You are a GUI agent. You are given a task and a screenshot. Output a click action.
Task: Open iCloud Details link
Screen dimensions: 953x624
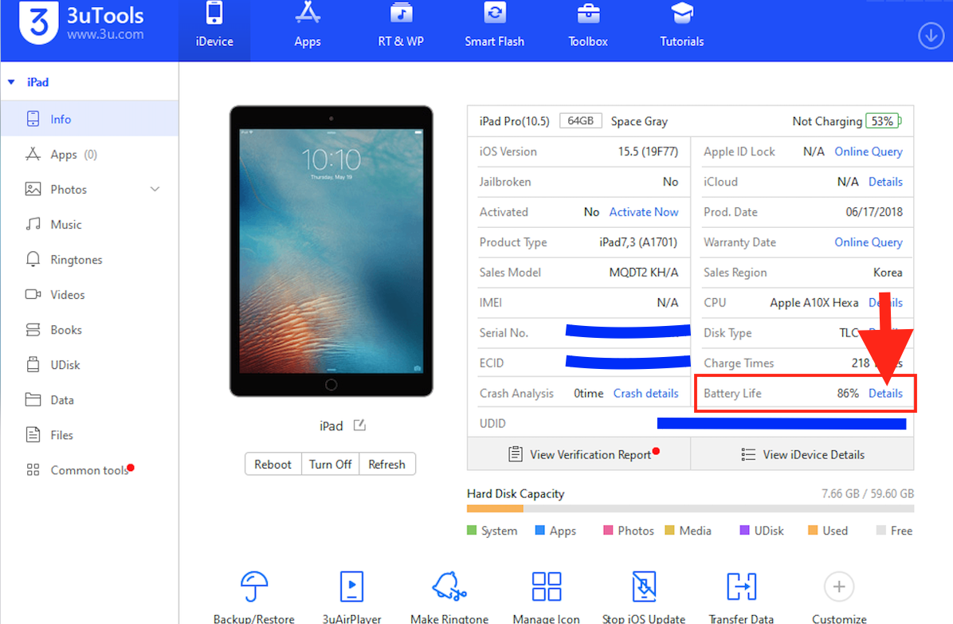pos(885,182)
